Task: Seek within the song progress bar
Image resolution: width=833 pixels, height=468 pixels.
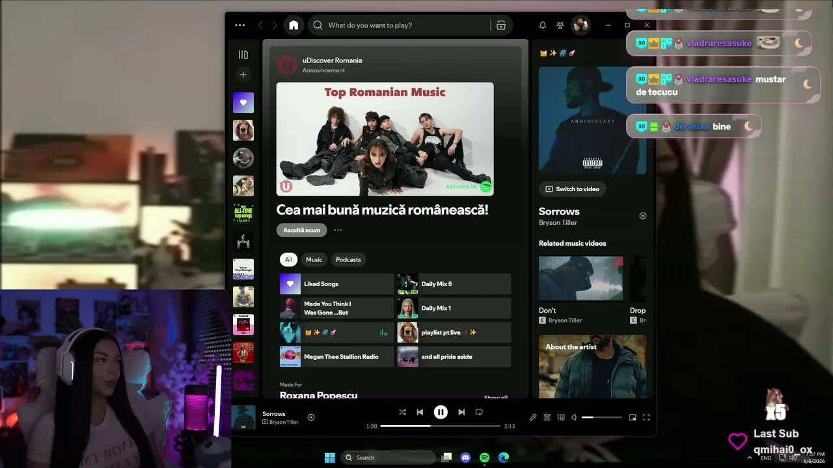Action: click(441, 426)
